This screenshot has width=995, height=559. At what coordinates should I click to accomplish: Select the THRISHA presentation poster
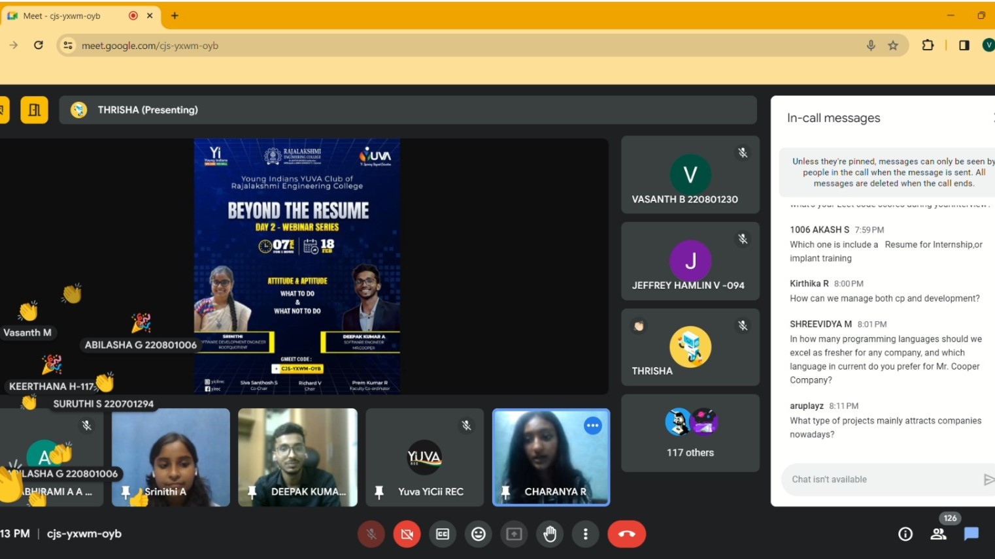tap(297, 266)
